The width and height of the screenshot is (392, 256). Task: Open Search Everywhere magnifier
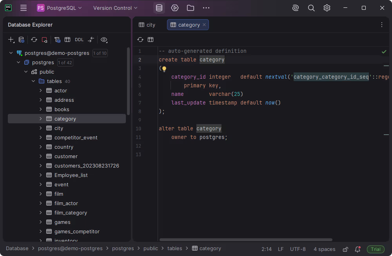[x=311, y=8]
